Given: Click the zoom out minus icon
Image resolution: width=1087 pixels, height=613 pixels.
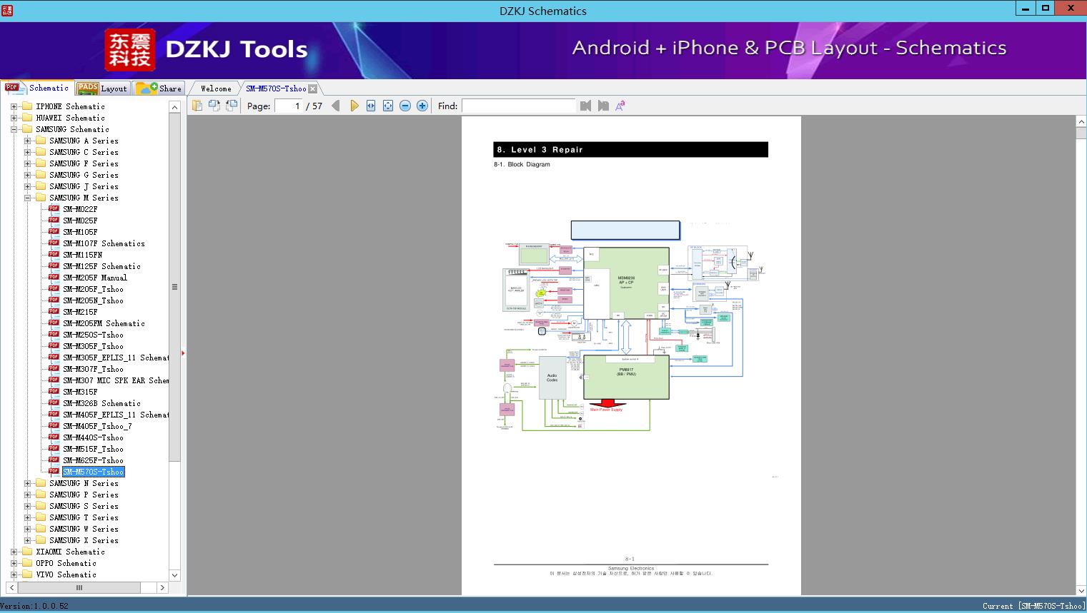Looking at the screenshot, I should coord(405,106).
